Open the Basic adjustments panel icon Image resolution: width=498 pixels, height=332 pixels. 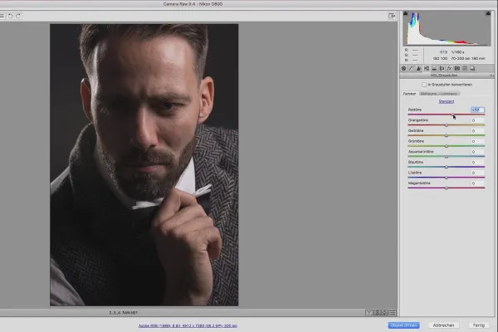403,68
